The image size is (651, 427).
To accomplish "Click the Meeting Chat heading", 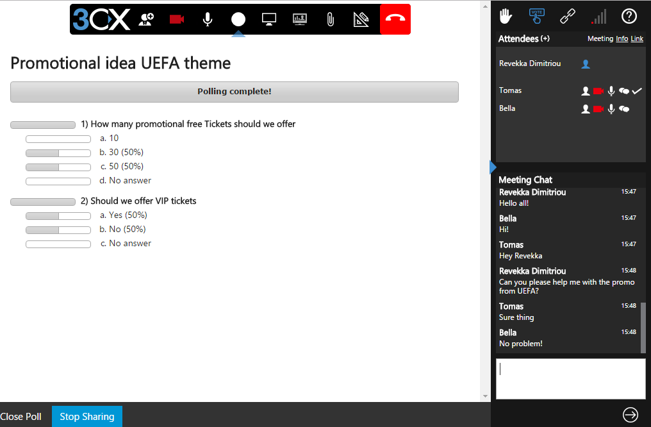I will [x=525, y=180].
